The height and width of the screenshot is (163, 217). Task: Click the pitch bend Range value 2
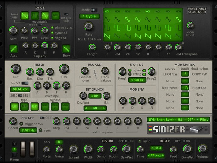coord(14,149)
